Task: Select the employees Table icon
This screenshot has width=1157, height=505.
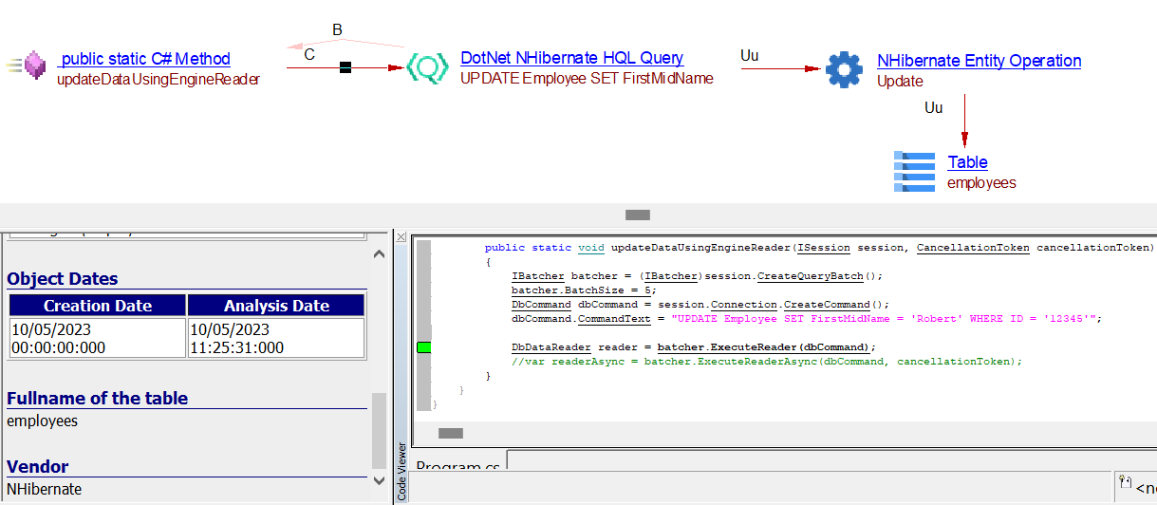Action: pyautogui.click(x=914, y=172)
